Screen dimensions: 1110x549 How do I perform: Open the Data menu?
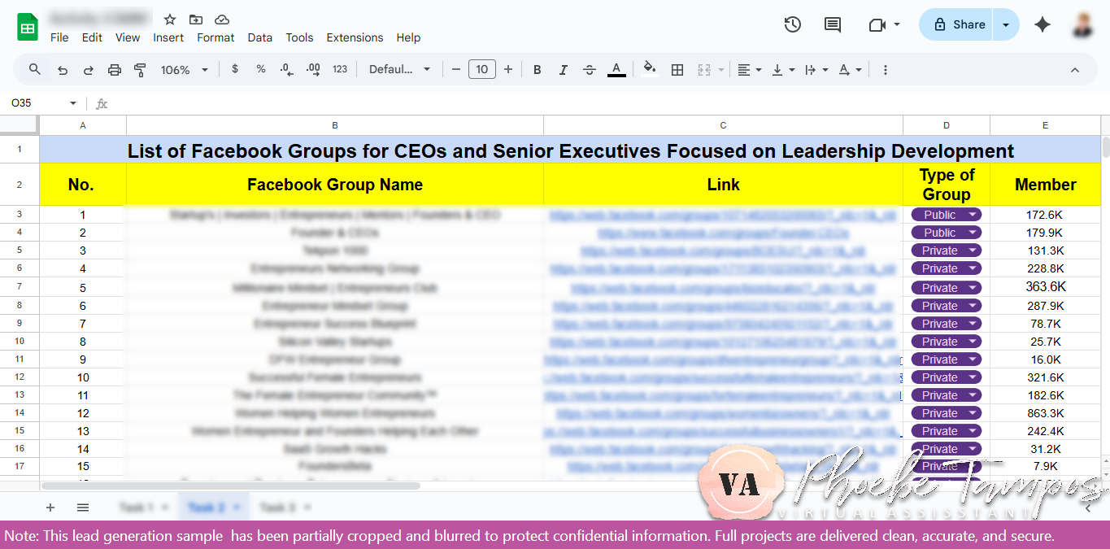point(259,37)
